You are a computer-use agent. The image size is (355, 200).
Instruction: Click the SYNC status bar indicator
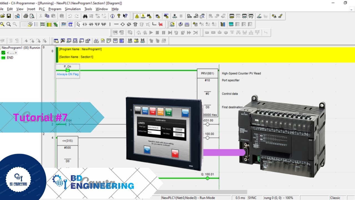[x=252, y=198]
